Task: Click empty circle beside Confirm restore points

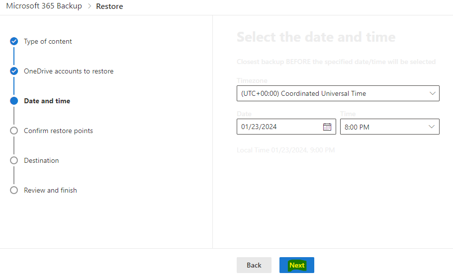Action: (x=14, y=131)
